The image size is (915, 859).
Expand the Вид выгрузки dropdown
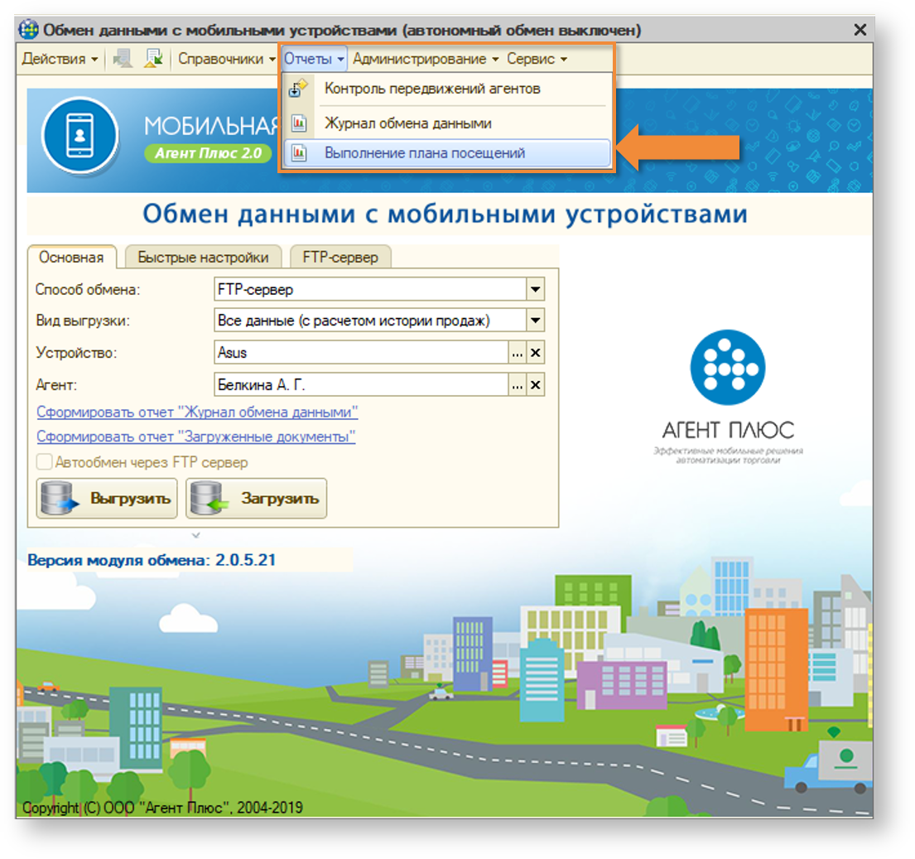(x=535, y=320)
